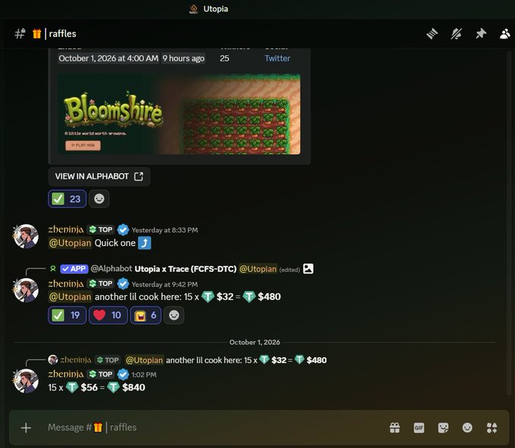Click the blue up-arrow emoji after Quick one
This screenshot has height=448, width=515.
tap(145, 243)
